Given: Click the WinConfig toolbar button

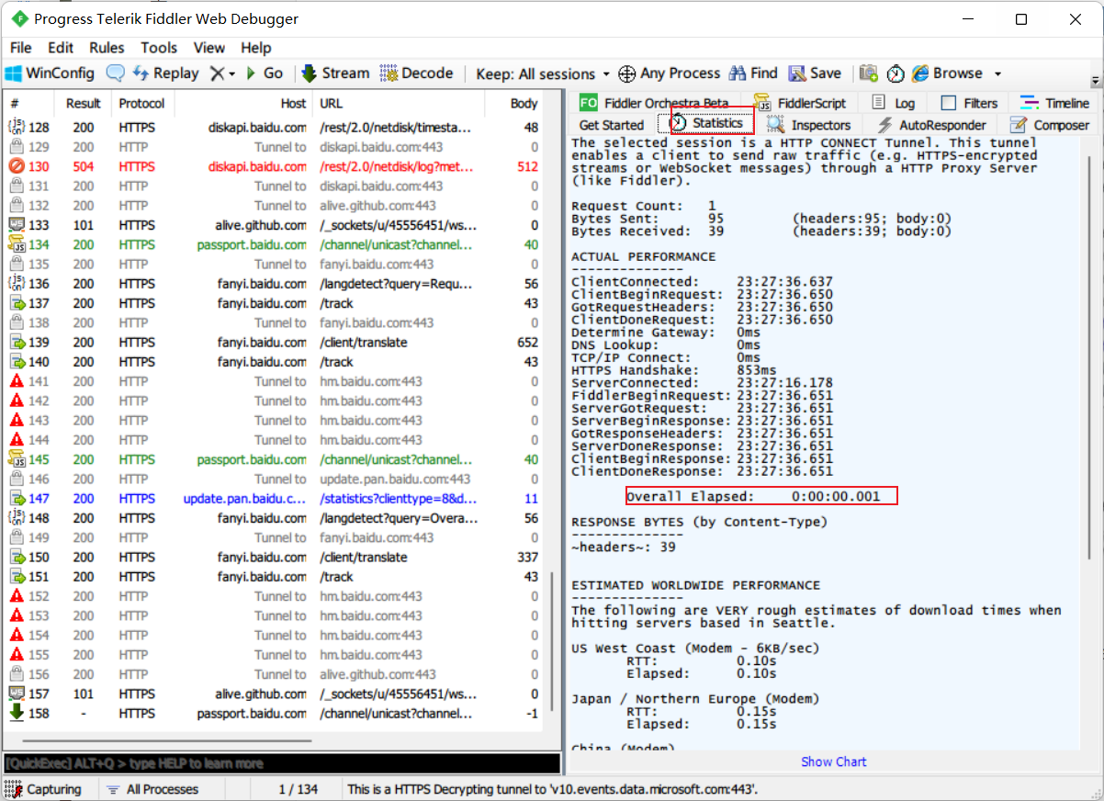Looking at the screenshot, I should (51, 73).
